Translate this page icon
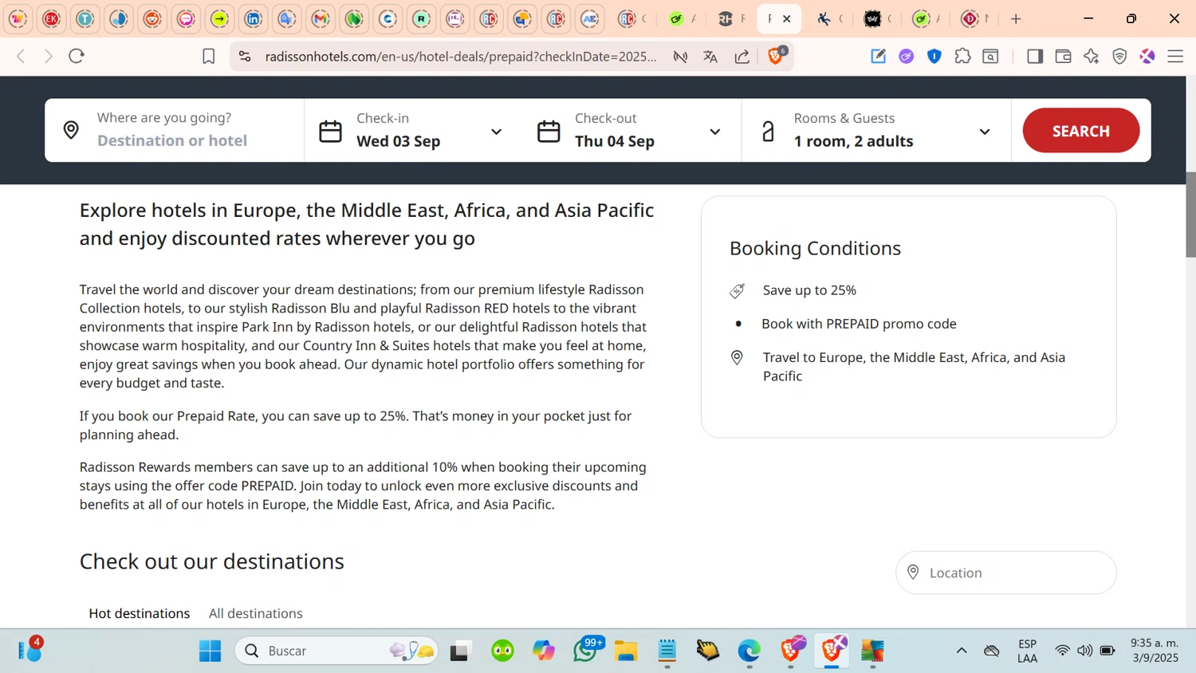The width and height of the screenshot is (1196, 673). [710, 57]
